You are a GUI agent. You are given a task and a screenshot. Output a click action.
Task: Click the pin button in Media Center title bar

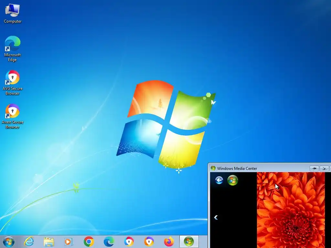coord(314,168)
